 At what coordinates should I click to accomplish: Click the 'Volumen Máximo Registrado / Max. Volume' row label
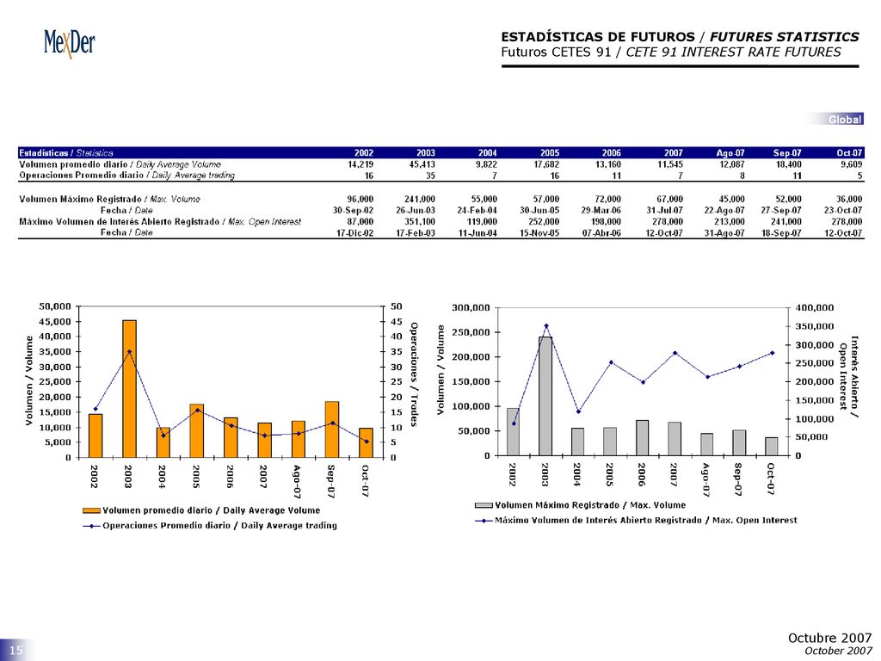109,199
